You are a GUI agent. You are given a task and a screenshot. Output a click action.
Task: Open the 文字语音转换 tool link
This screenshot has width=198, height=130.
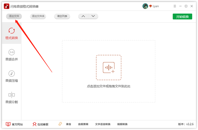coord(103,124)
